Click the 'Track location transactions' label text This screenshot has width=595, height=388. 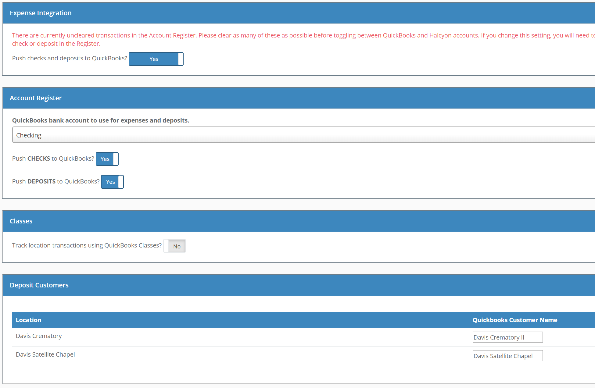(87, 245)
